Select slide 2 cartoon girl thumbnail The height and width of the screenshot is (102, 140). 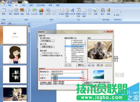click(x=15, y=55)
